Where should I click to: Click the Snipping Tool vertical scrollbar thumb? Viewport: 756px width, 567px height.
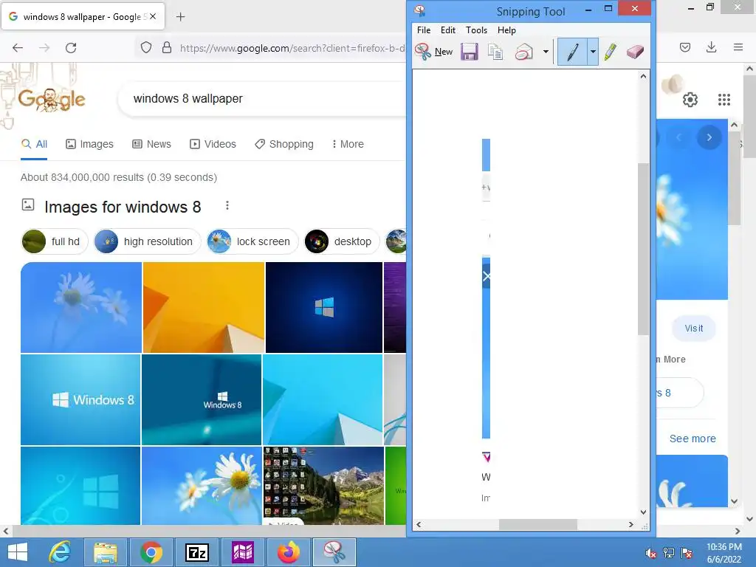click(x=643, y=249)
